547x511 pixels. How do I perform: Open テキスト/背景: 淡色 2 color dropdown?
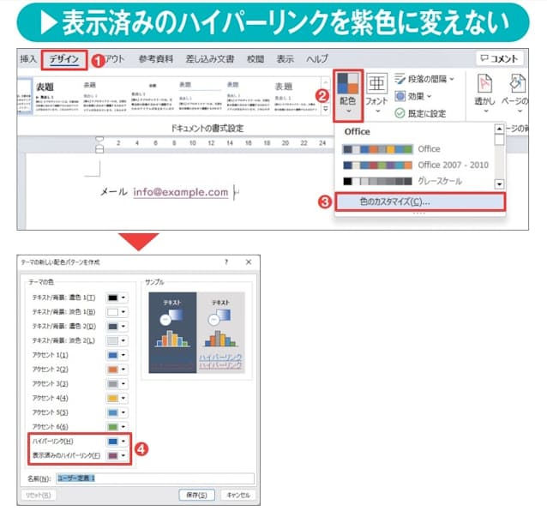(117, 340)
